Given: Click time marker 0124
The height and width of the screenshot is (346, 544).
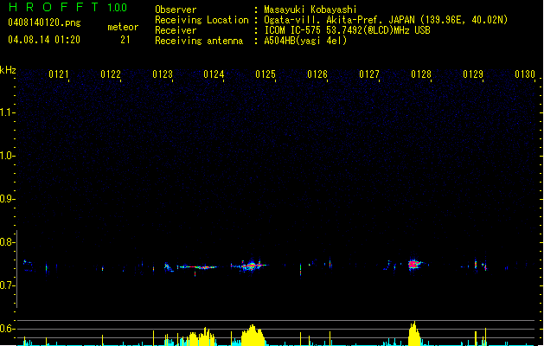Looking at the screenshot, I should 214,74.
